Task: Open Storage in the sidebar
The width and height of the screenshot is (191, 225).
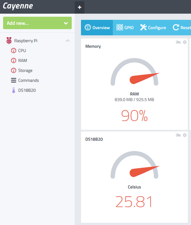Action: pyautogui.click(x=25, y=71)
